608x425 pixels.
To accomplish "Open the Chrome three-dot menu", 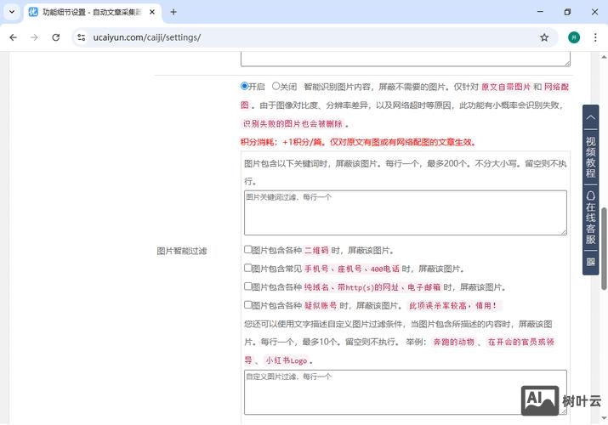I will pos(595,37).
